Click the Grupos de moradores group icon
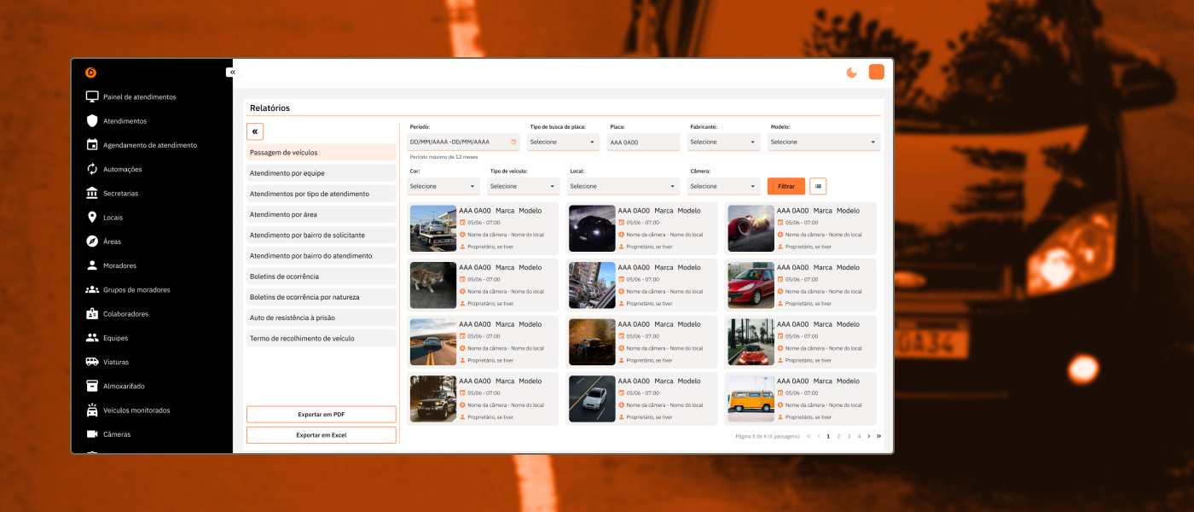The image size is (1194, 512). click(92, 289)
